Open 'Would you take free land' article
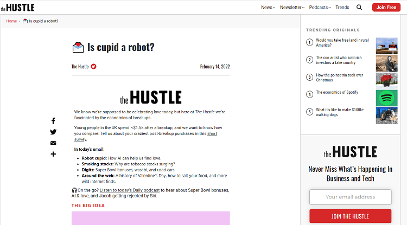Image resolution: width=407 pixels, height=225 pixels. [x=342, y=42]
